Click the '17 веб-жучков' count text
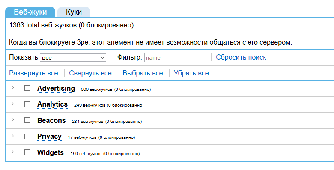The height and width of the screenshot is (170, 334). [x=82, y=137]
